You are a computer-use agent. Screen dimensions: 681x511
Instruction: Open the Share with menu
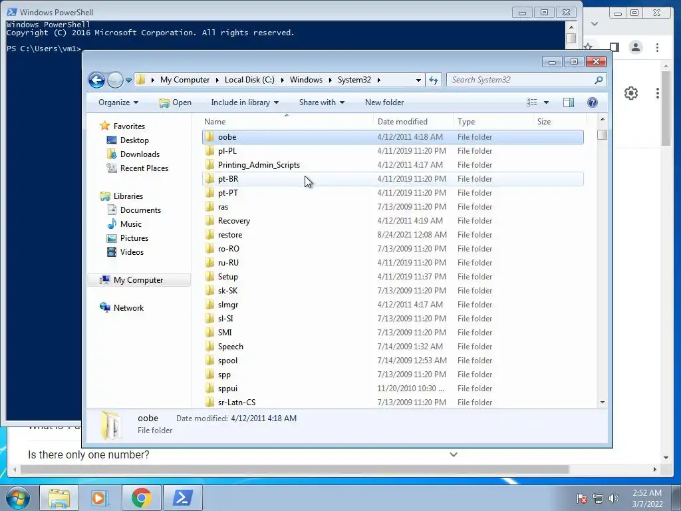(322, 102)
